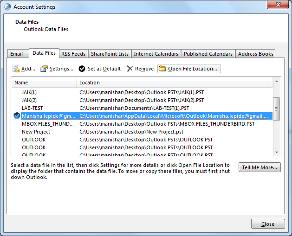Open the Address Books tab
This screenshot has width=292, height=236.
(255, 54)
